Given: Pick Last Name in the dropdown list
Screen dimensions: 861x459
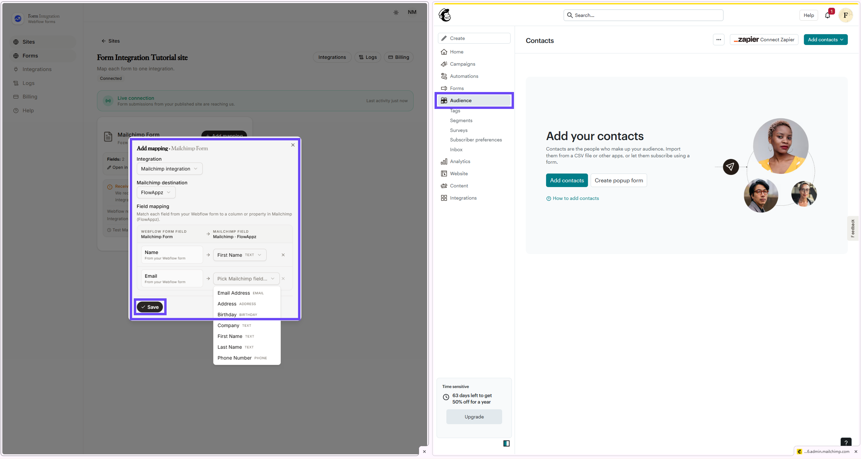Looking at the screenshot, I should [x=247, y=347].
